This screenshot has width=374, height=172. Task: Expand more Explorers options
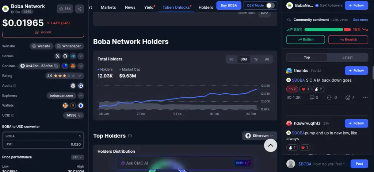coord(81,95)
